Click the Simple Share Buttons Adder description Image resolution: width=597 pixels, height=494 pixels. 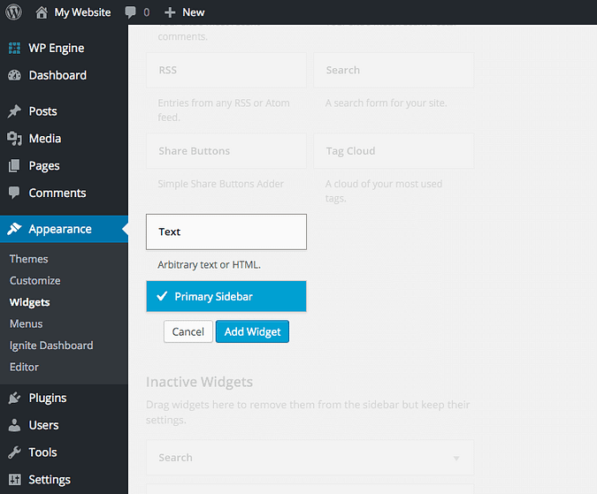click(x=221, y=184)
